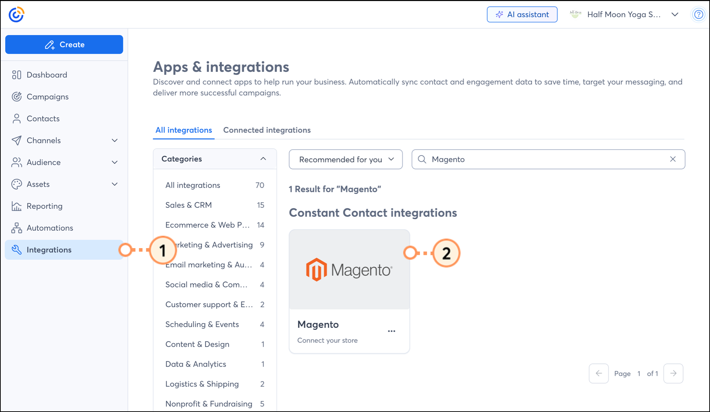
Task: Clear the Magento search with the X icon
Action: 673,159
